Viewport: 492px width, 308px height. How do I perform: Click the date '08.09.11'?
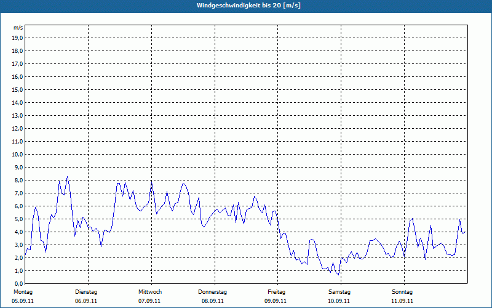coord(213,301)
